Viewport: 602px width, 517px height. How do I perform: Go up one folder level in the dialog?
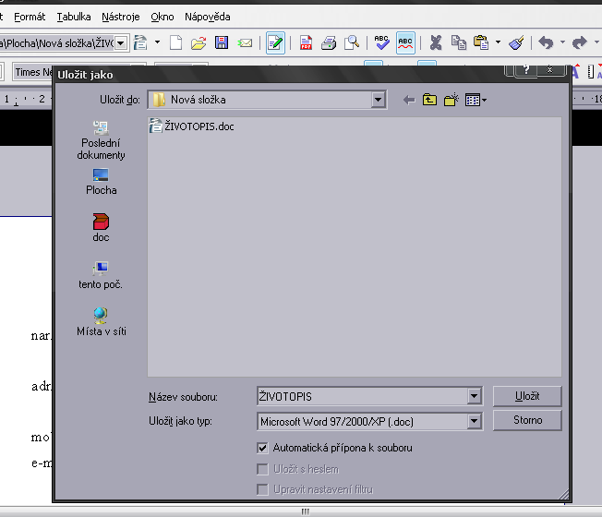(429, 100)
